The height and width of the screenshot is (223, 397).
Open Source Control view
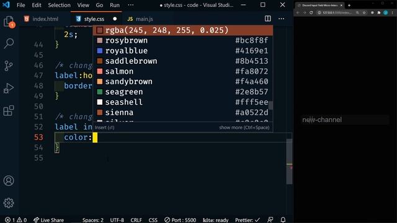9,66
